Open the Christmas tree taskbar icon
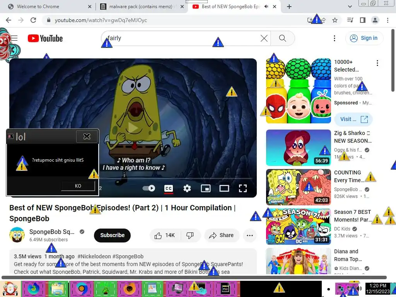This screenshot has width=396, height=297. 105,289
